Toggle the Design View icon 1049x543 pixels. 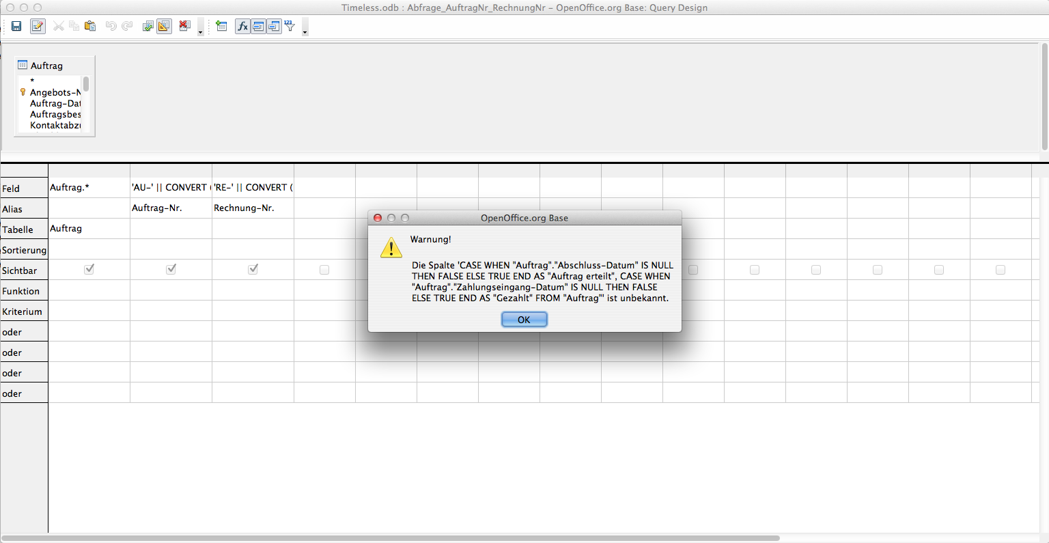[164, 27]
